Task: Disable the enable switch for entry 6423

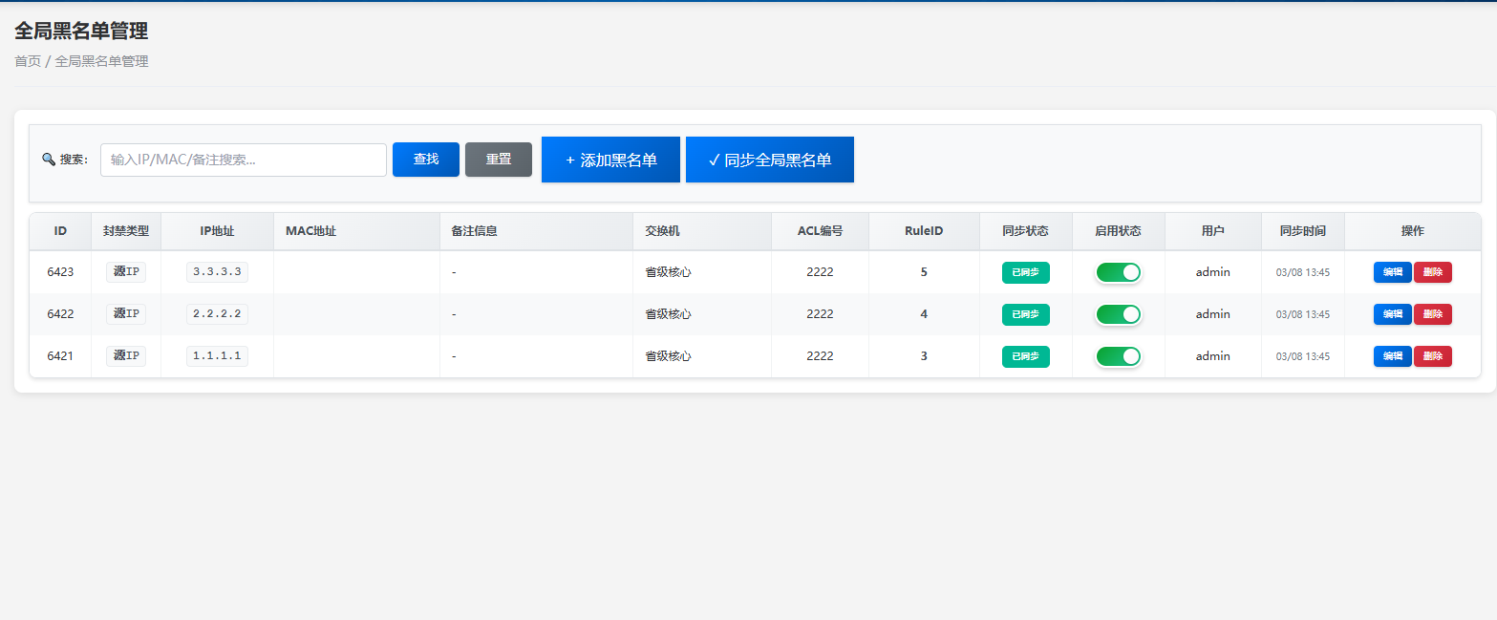Action: coord(1118,272)
